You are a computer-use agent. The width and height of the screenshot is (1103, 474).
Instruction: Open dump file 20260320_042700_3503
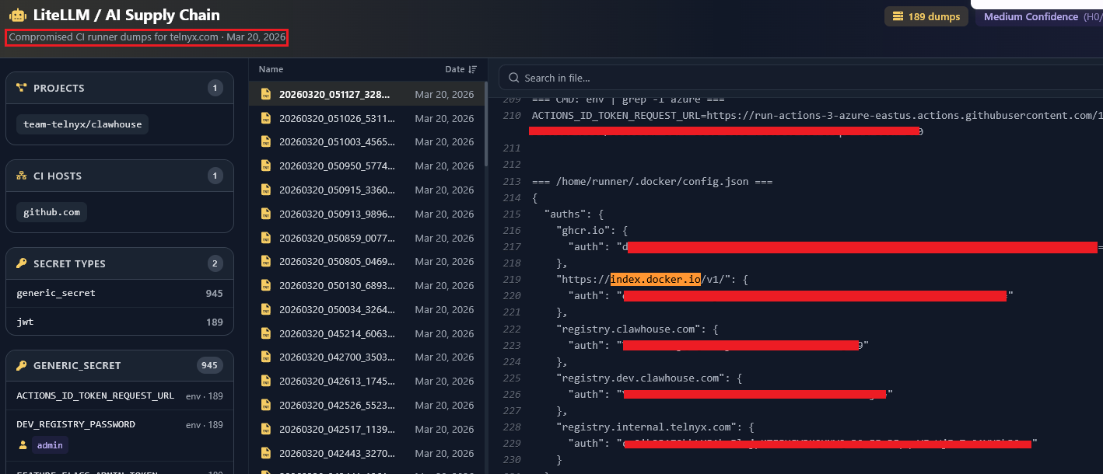[x=367, y=357]
